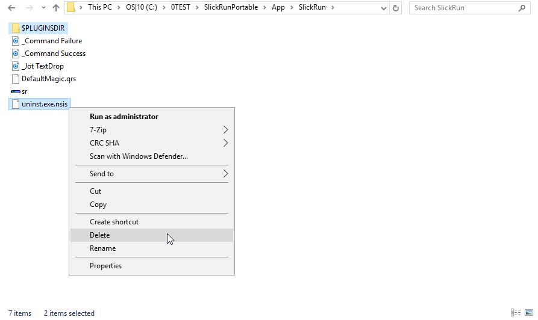The height and width of the screenshot is (320, 538).
Task: Click the forward navigation arrow
Action: [29, 8]
